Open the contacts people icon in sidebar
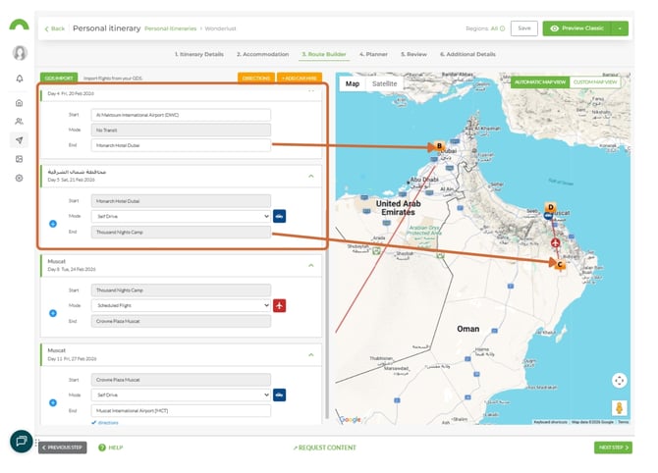The width and height of the screenshot is (658, 473). [19, 121]
